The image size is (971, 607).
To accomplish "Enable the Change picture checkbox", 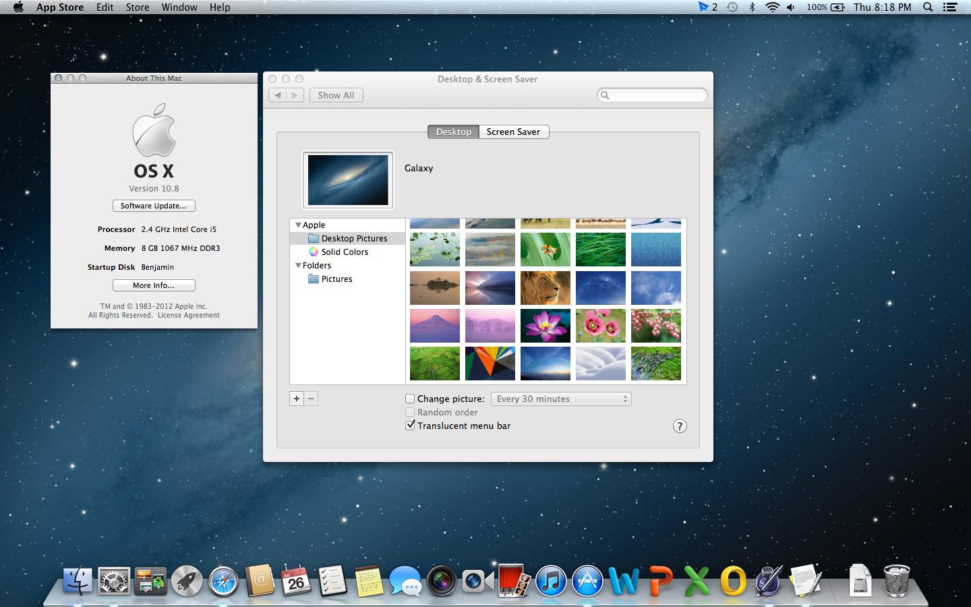I will 410,399.
